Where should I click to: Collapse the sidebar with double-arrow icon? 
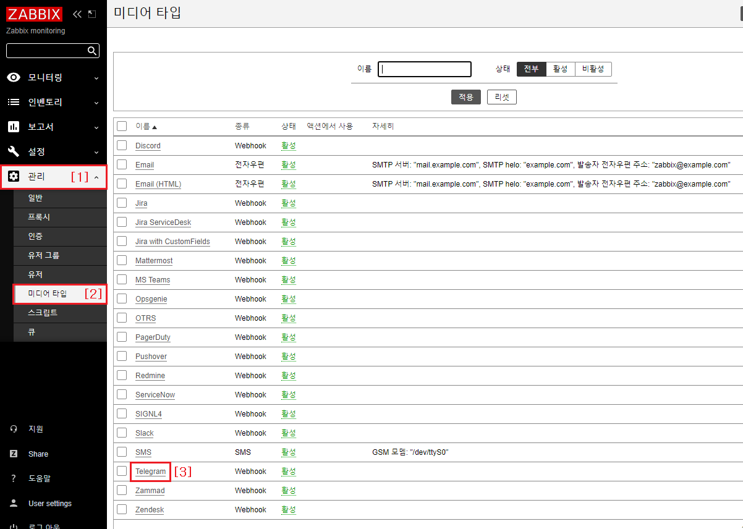click(x=77, y=14)
